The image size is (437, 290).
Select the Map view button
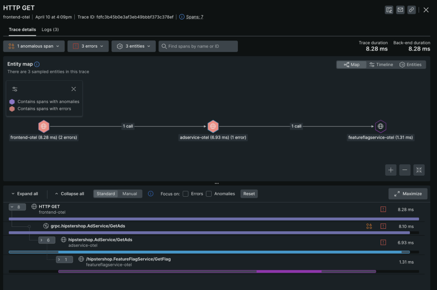pos(352,65)
